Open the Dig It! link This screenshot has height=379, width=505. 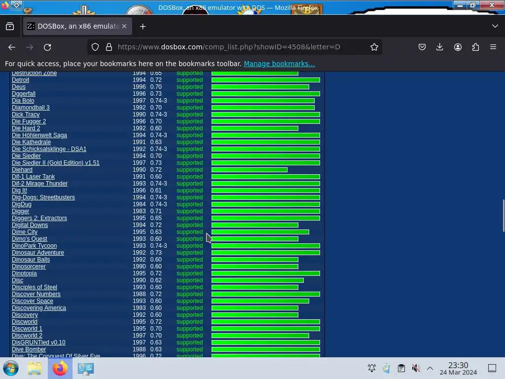pyautogui.click(x=19, y=190)
